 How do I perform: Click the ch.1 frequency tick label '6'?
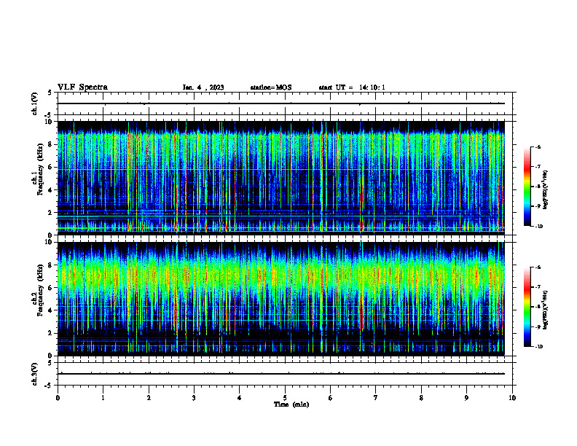tap(50, 168)
